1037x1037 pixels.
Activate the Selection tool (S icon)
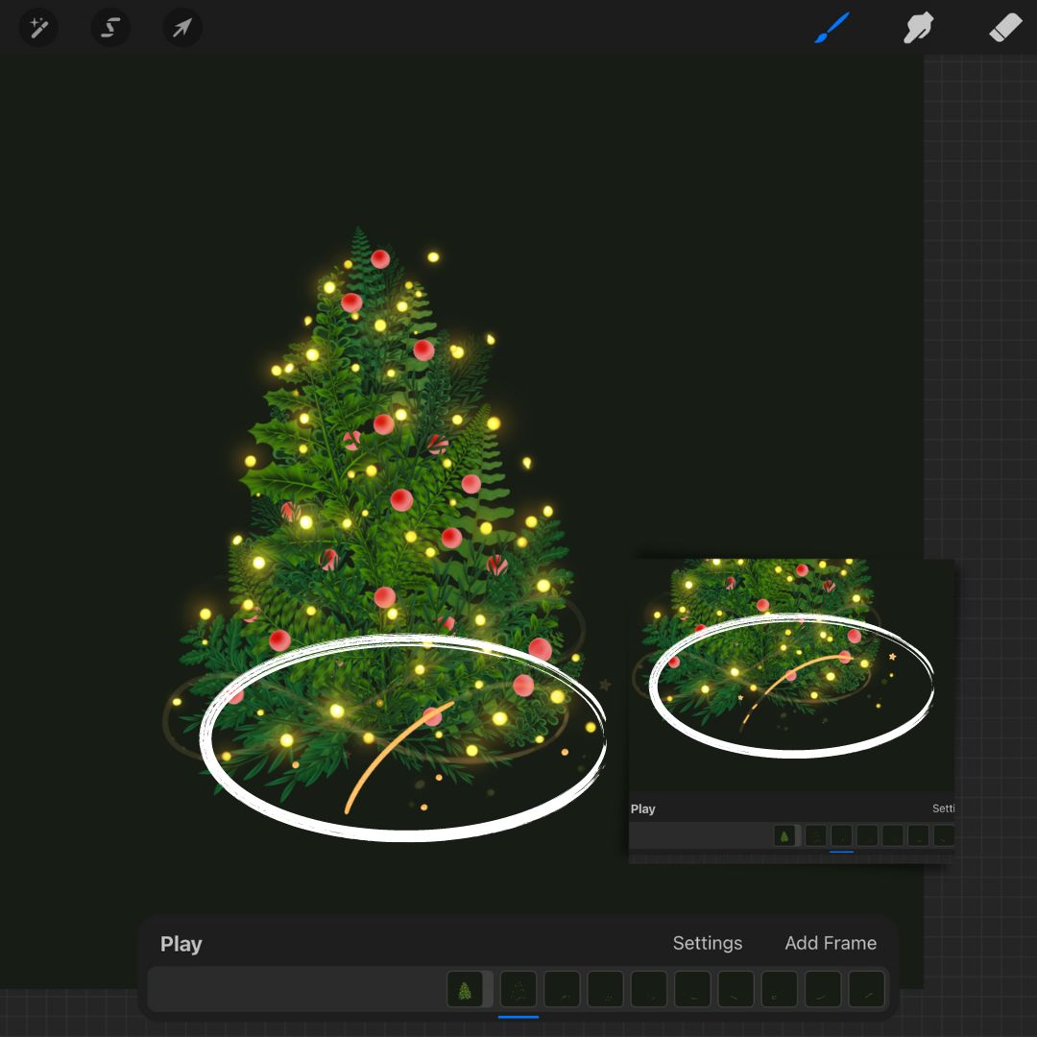109,28
